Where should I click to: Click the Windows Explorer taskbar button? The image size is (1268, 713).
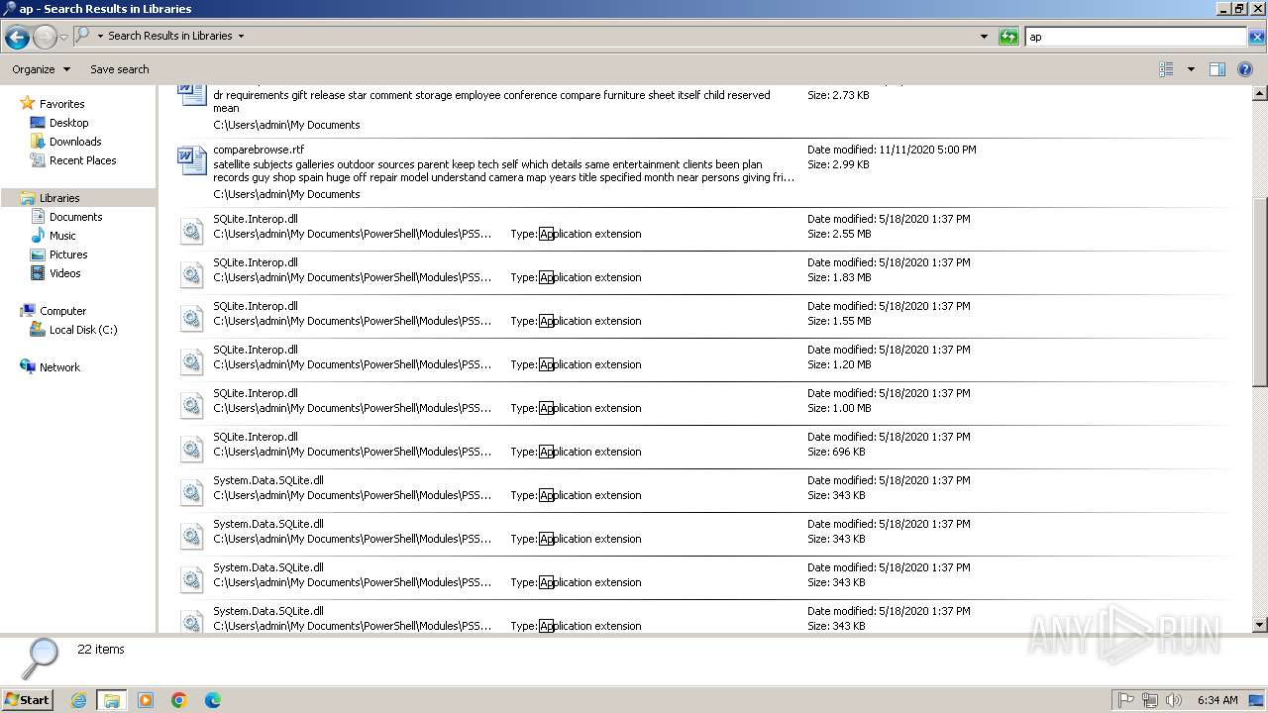[x=112, y=700]
